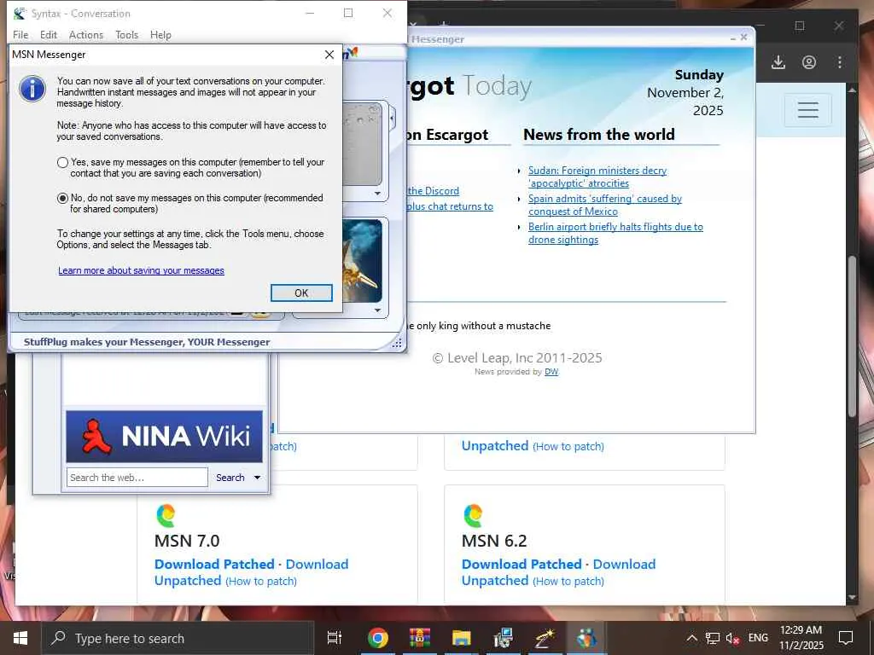
Task: Show hidden system tray icons
Action: (x=691, y=638)
